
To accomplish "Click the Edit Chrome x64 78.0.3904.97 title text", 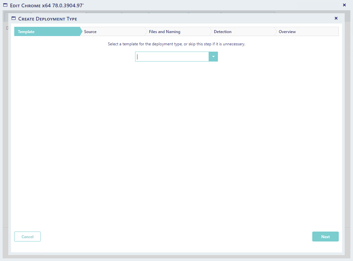I will 47,6.
